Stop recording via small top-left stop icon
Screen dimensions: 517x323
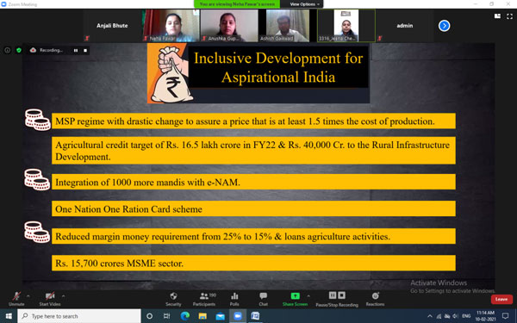coord(85,51)
